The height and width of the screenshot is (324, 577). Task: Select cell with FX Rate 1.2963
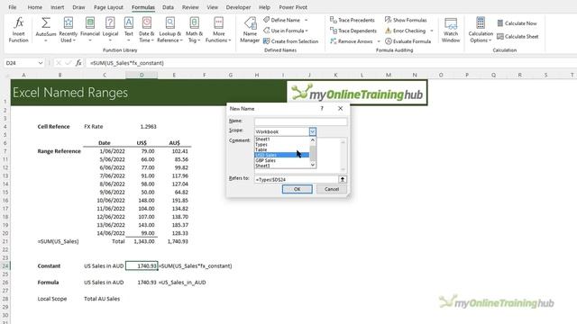142,126
